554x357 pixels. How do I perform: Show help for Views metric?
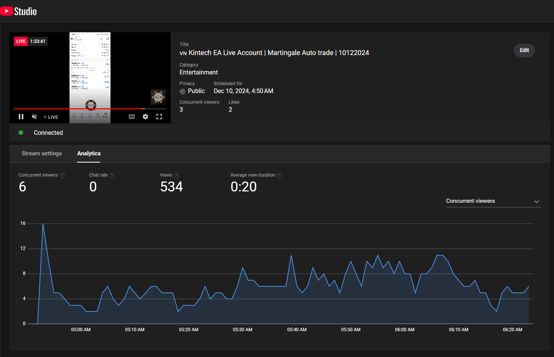[177, 175]
